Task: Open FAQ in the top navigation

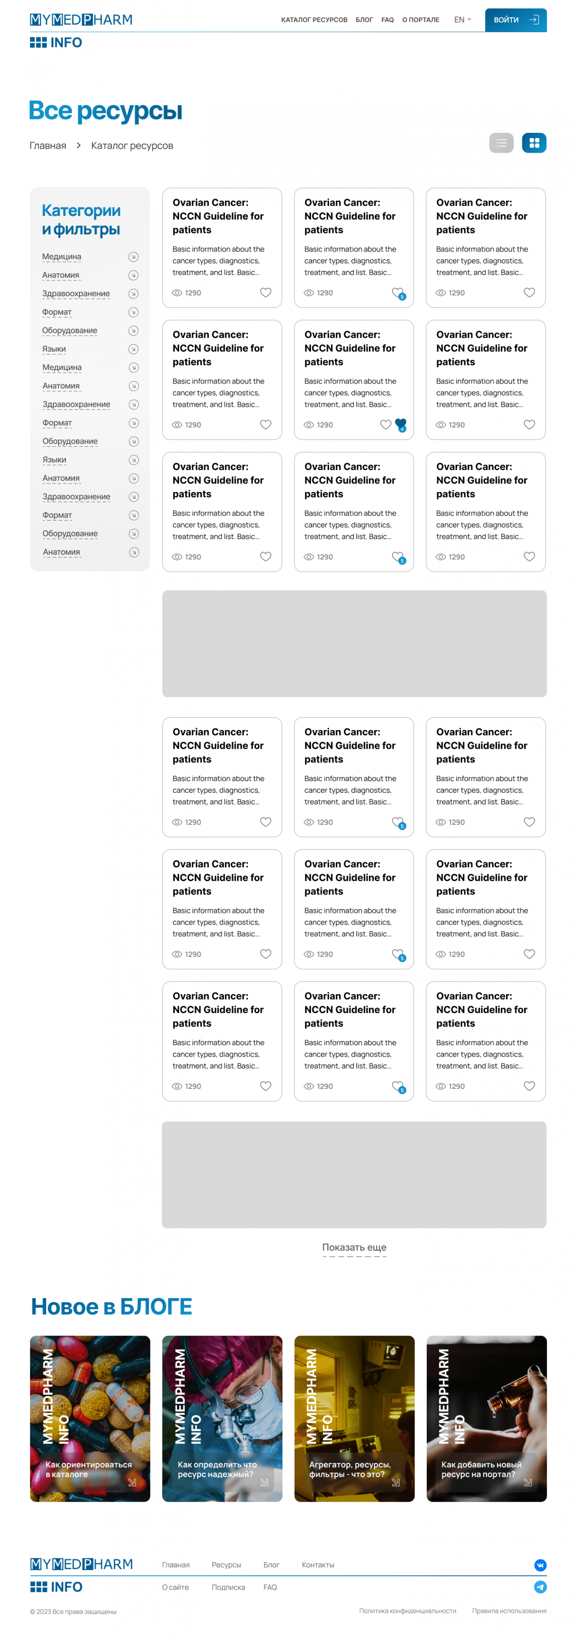Action: pyautogui.click(x=387, y=20)
